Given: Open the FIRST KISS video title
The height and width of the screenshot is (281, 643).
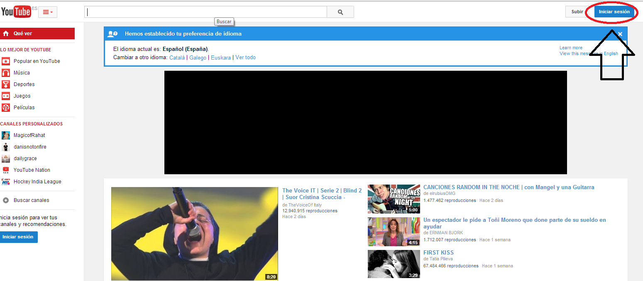Looking at the screenshot, I should [x=438, y=252].
